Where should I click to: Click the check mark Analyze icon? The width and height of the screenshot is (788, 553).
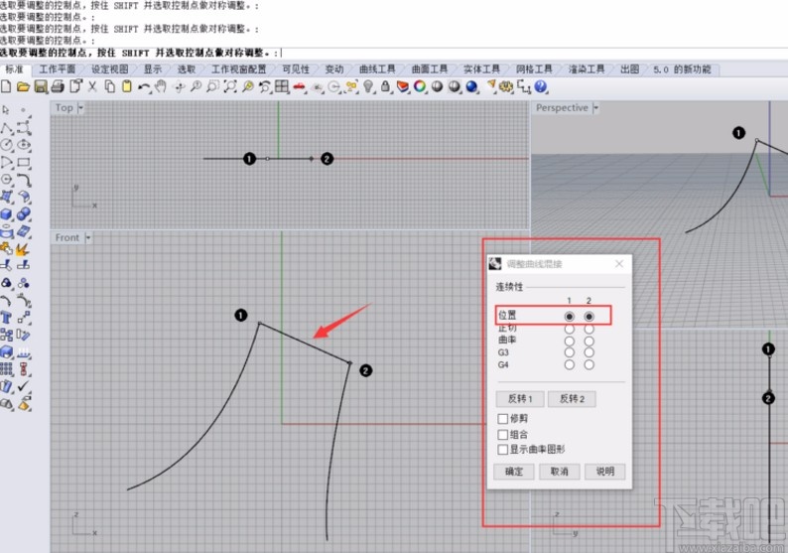(23, 386)
